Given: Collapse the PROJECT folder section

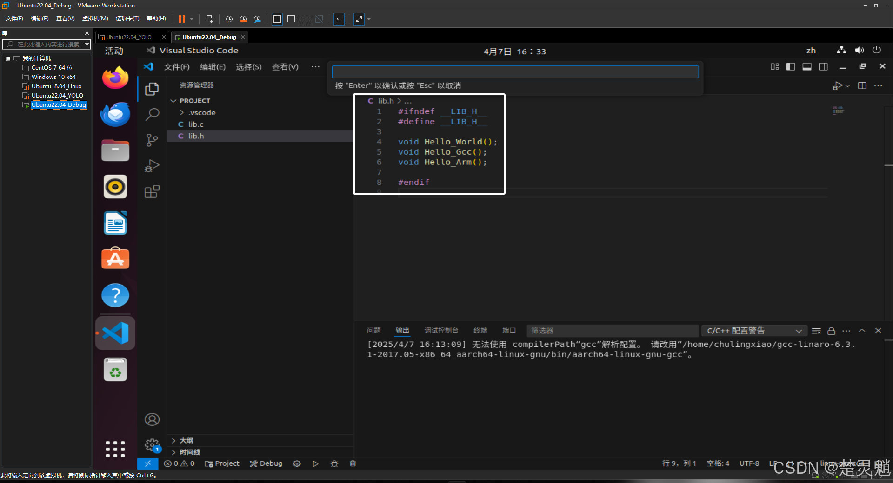Looking at the screenshot, I should (173, 101).
